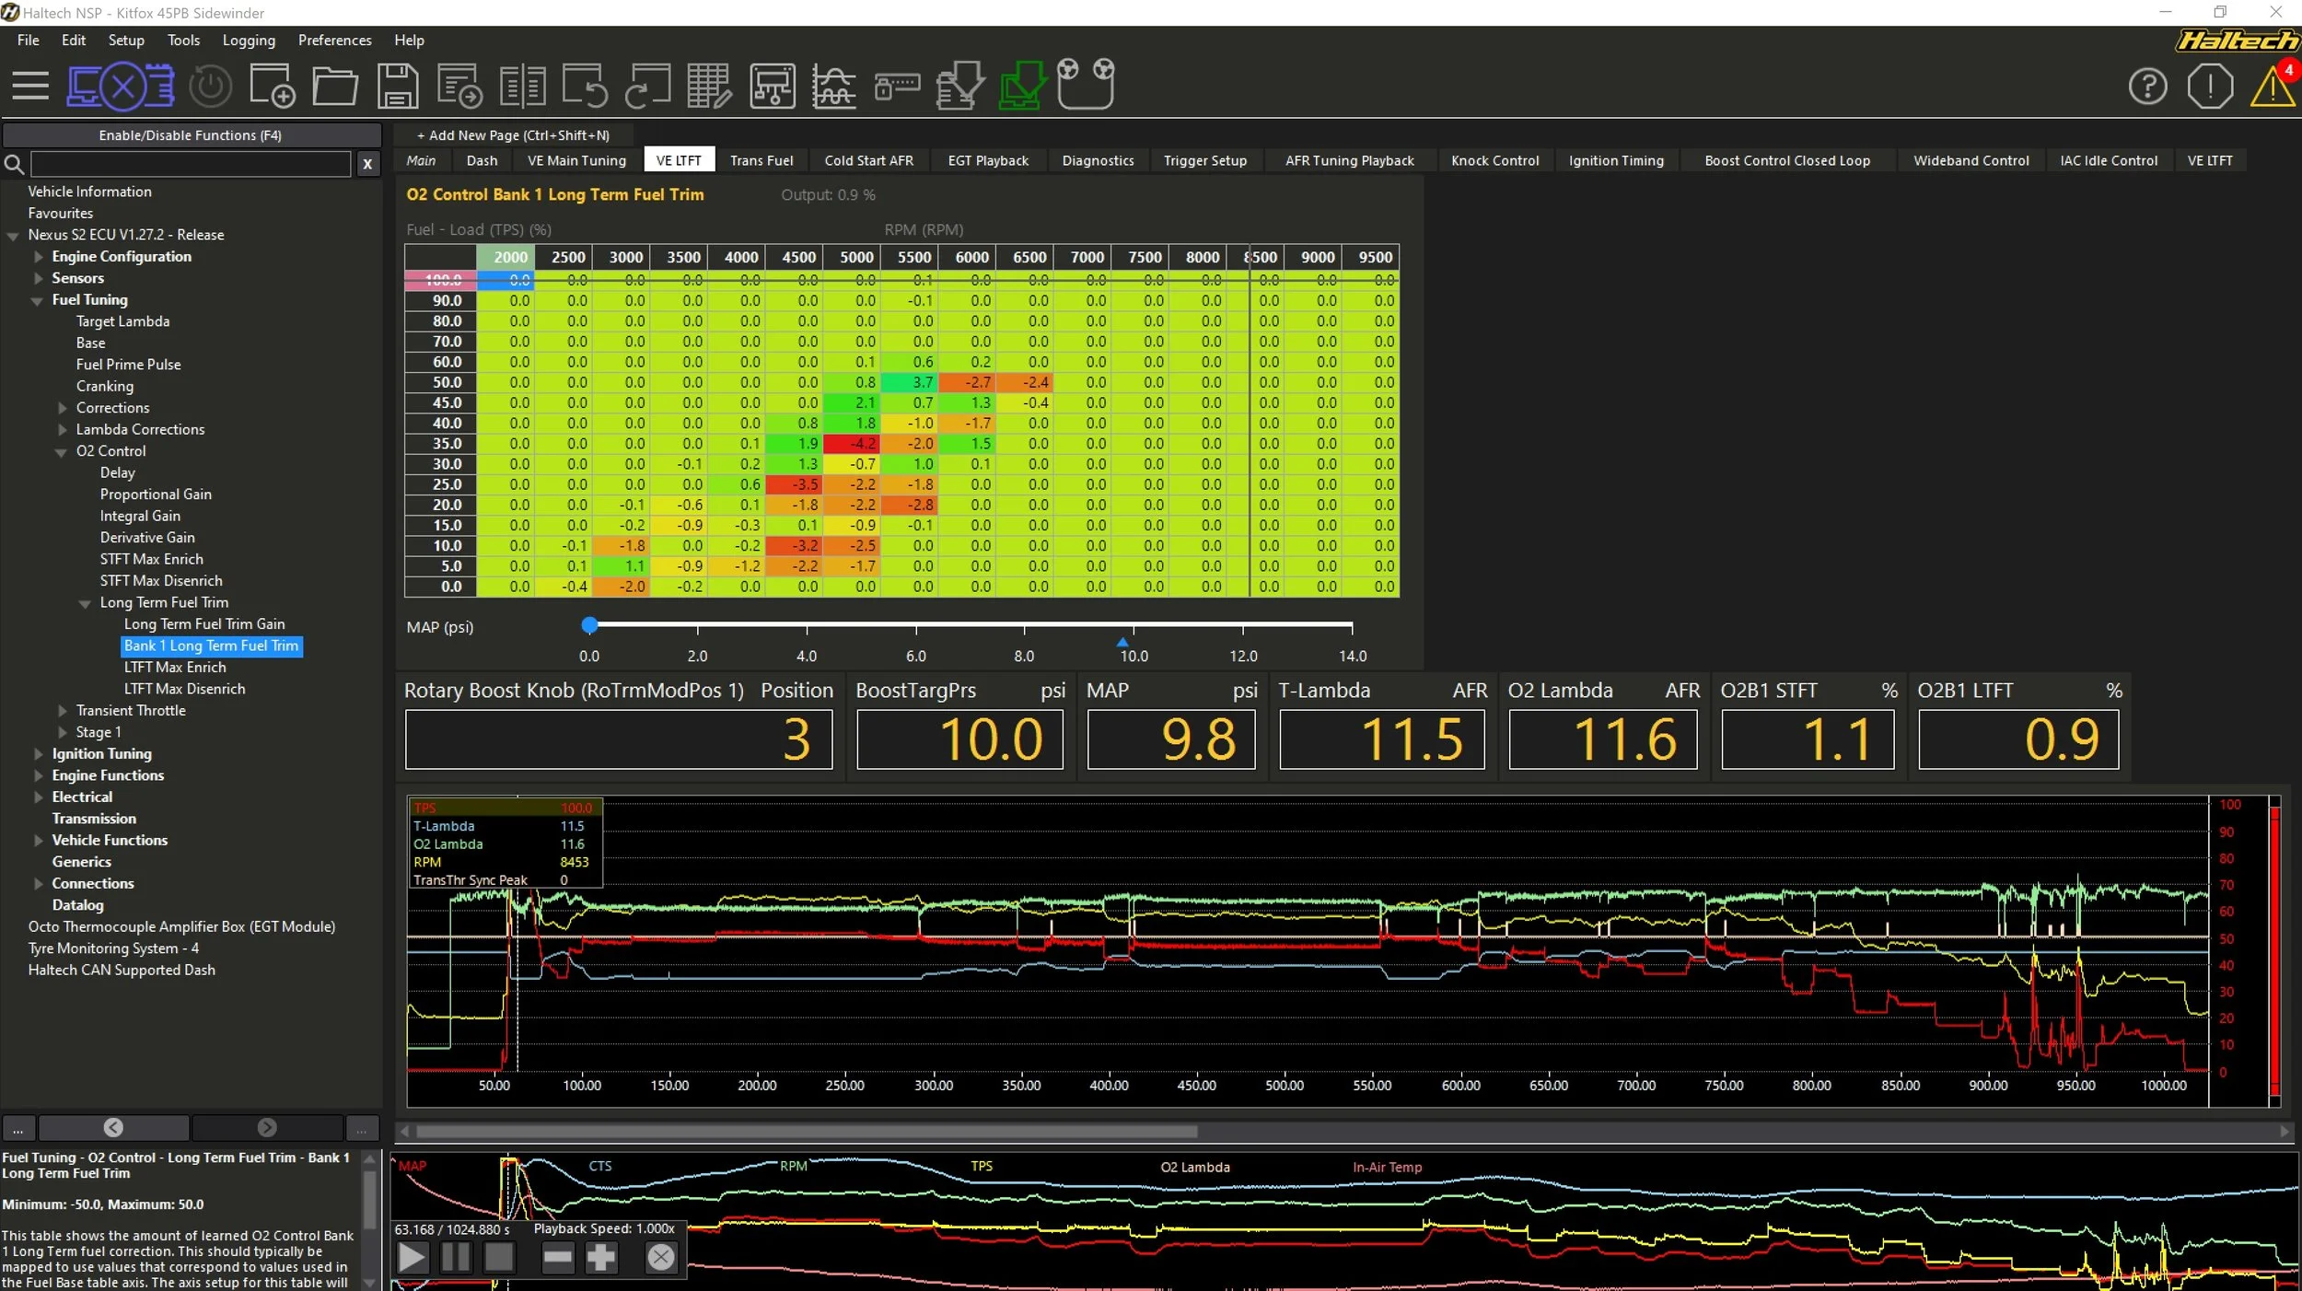
Task: Click the waveform graph toolbar icon
Action: [833, 87]
